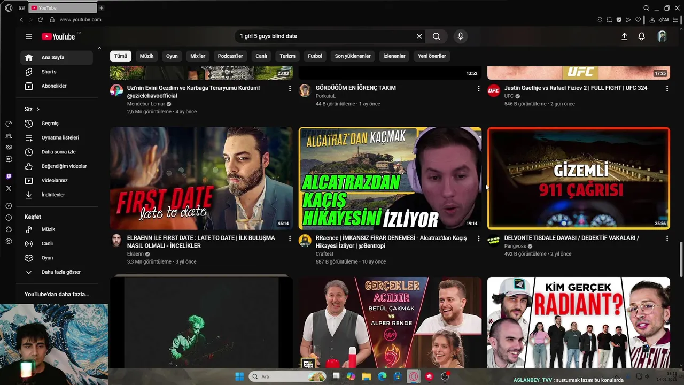Go to Abonelikler subscriptions
Image resolution: width=684 pixels, height=385 pixels.
pos(57,86)
